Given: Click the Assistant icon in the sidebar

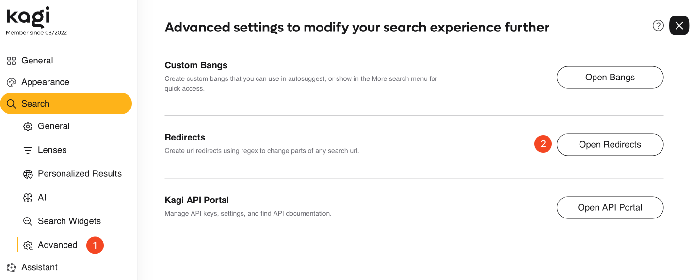Looking at the screenshot, I should pyautogui.click(x=11, y=267).
